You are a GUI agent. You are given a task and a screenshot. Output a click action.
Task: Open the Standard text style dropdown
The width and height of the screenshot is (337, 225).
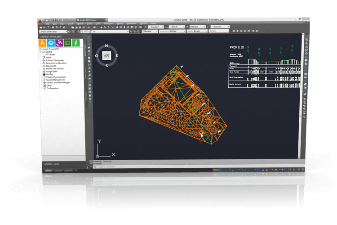(156, 27)
